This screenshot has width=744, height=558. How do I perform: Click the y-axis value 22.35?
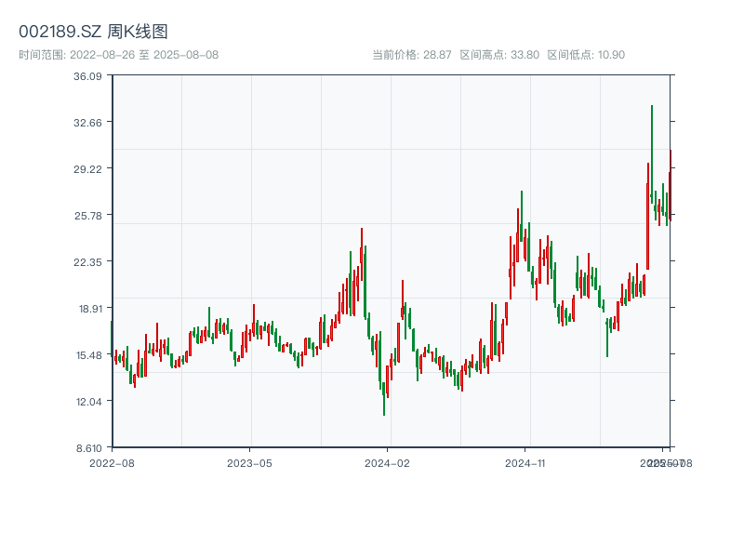coord(87,262)
